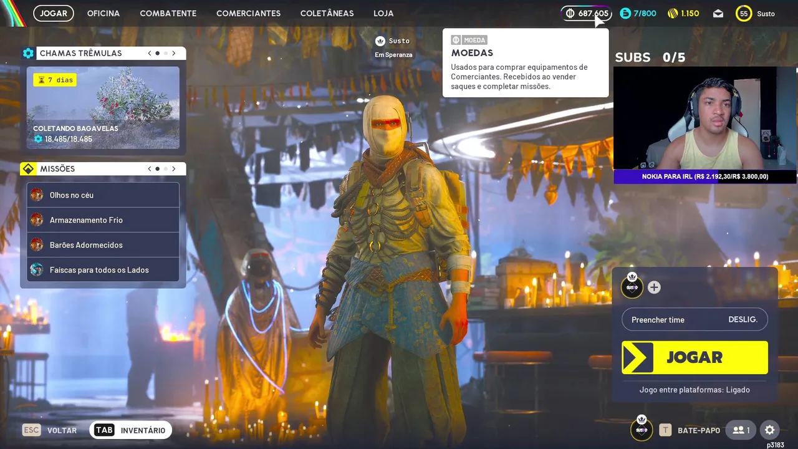Click the 7 dias timer badge
Screen dimensions: 798x449
(55, 80)
